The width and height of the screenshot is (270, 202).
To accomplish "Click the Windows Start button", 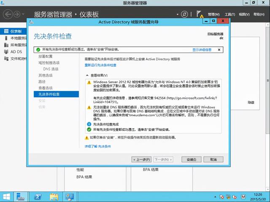I will (x=6, y=197).
